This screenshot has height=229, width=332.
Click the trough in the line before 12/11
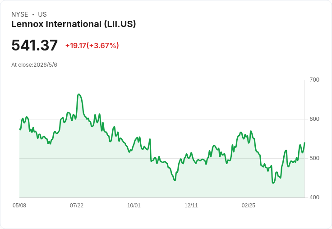click(x=175, y=180)
